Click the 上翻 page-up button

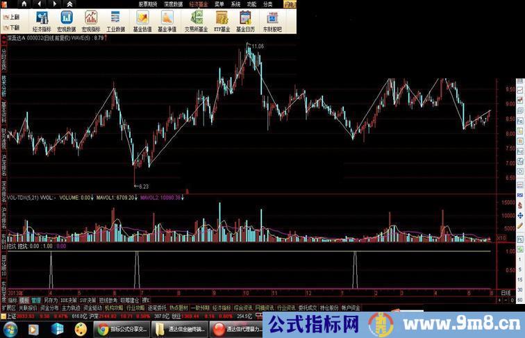tap(11, 15)
